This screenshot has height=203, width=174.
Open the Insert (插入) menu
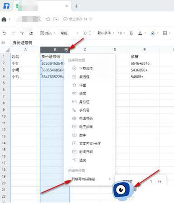(x=48, y=33)
